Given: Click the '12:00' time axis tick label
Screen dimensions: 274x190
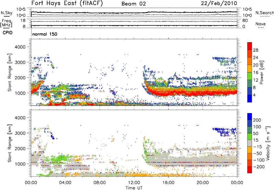Looking at the screenshot, I should click(x=134, y=183).
